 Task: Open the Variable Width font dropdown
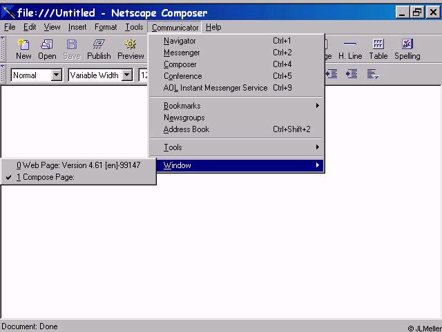tap(127, 75)
